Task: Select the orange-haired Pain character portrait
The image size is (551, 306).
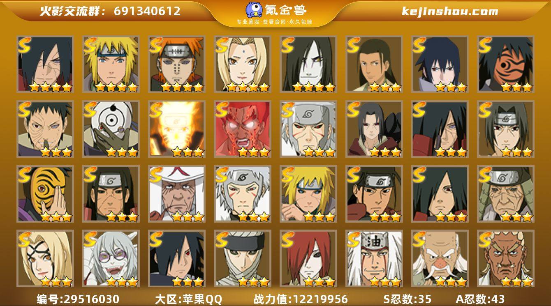Action: 176,64
